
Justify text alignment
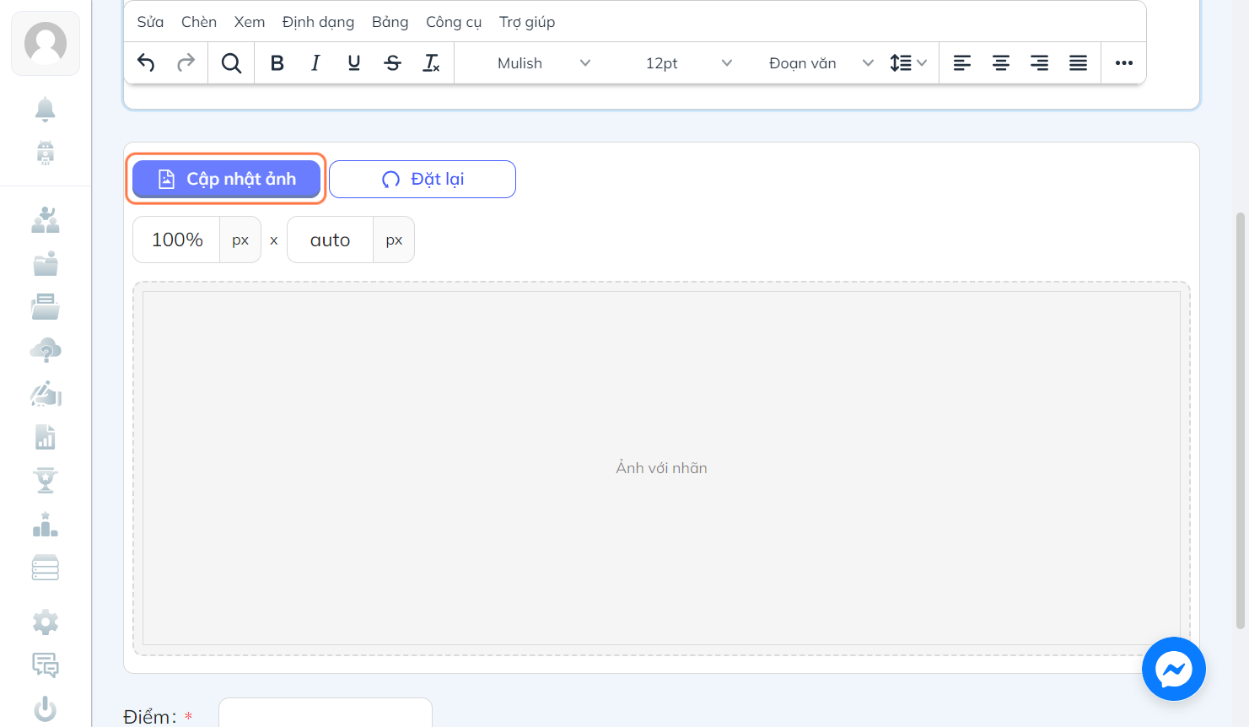point(1079,62)
